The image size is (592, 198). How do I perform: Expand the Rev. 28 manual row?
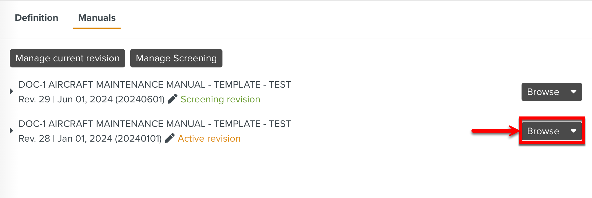pos(11,131)
